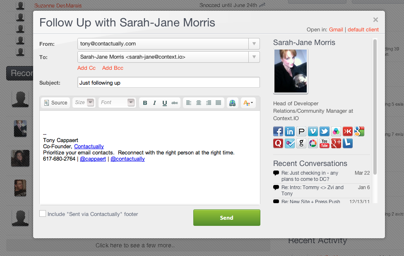
Task: Click the blue 'L' social profile icon
Action: pos(348,143)
